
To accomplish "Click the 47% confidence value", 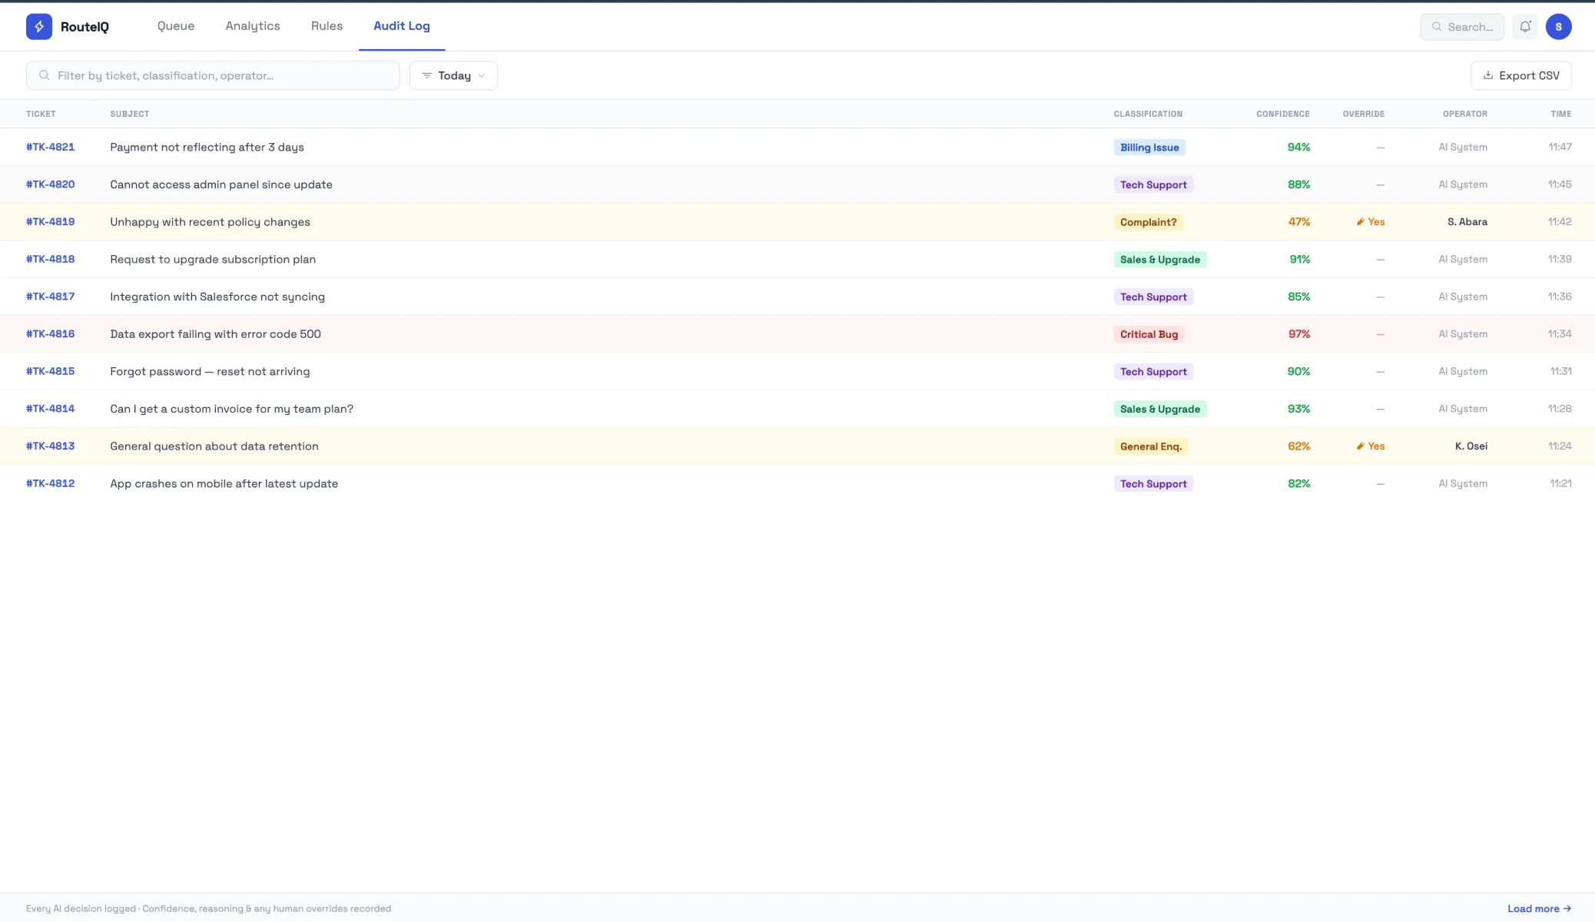I will [x=1299, y=222].
